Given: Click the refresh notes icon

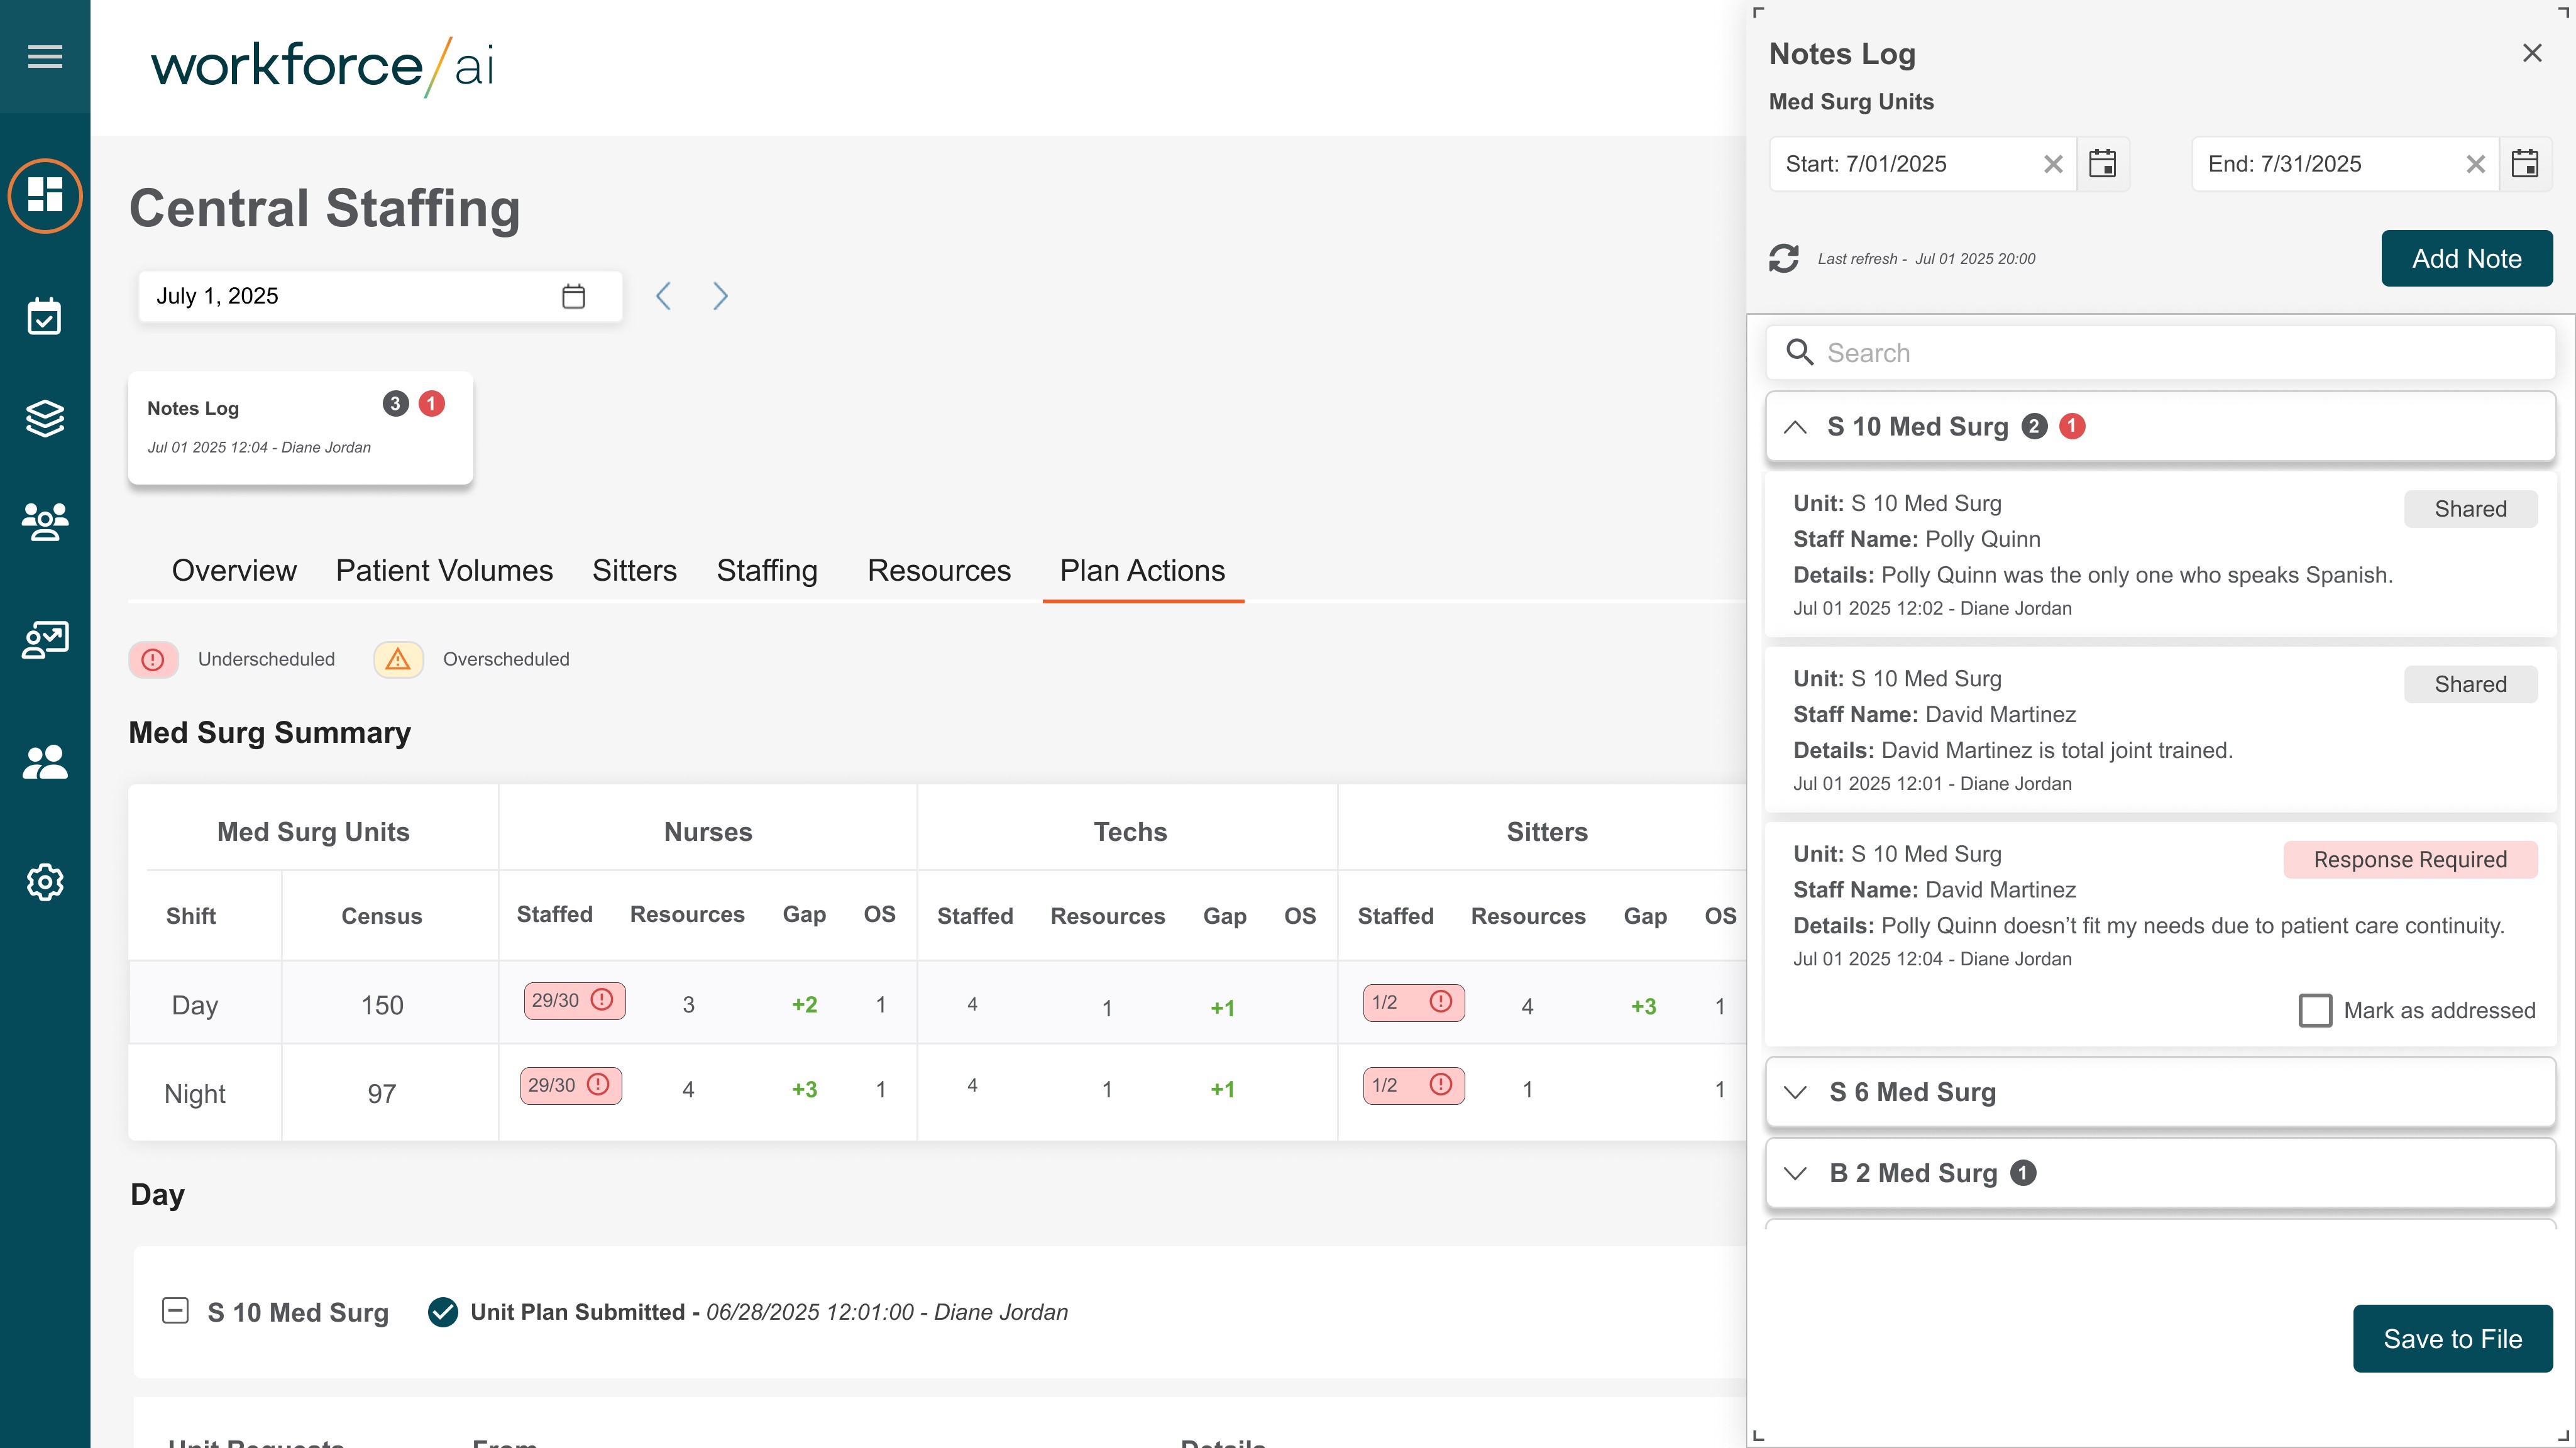Looking at the screenshot, I should [1784, 259].
